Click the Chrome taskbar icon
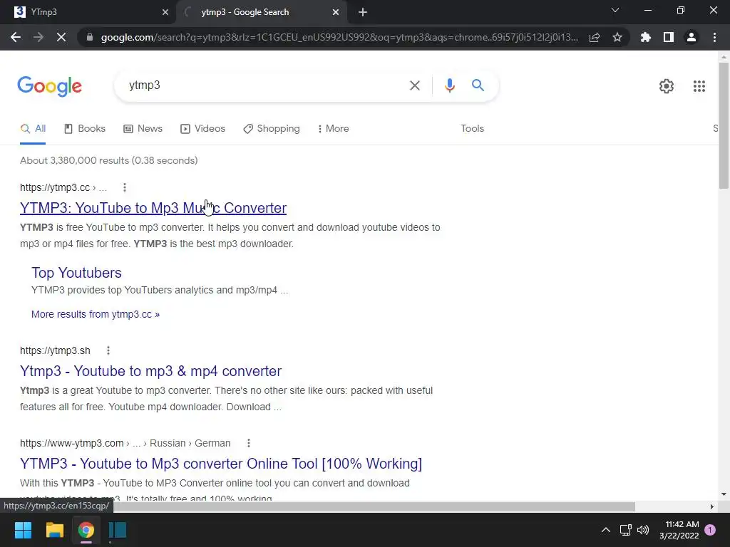Viewport: 730px width, 547px height. pos(86,530)
